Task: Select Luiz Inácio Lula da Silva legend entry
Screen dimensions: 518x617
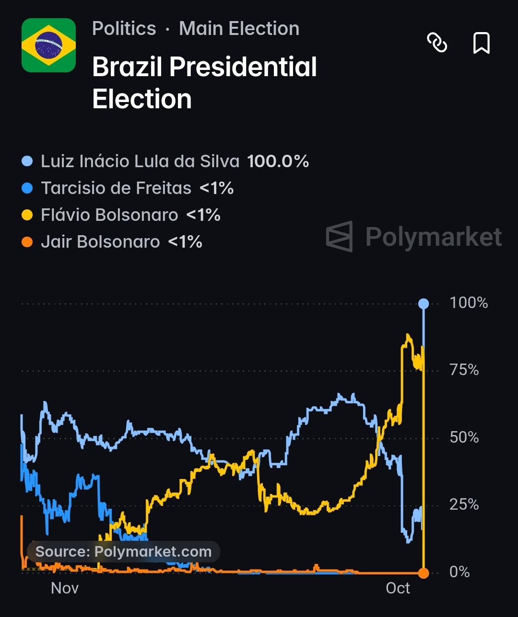Action: click(165, 161)
